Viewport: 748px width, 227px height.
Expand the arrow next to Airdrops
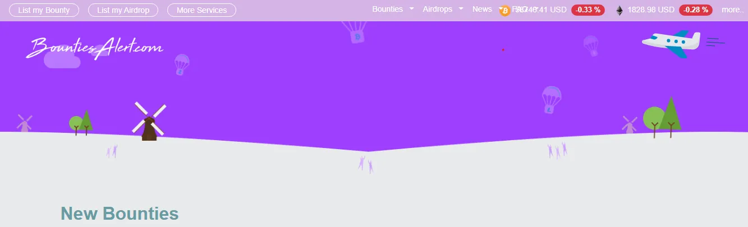point(461,9)
